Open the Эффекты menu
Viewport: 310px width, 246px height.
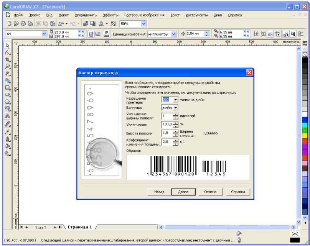click(110, 15)
